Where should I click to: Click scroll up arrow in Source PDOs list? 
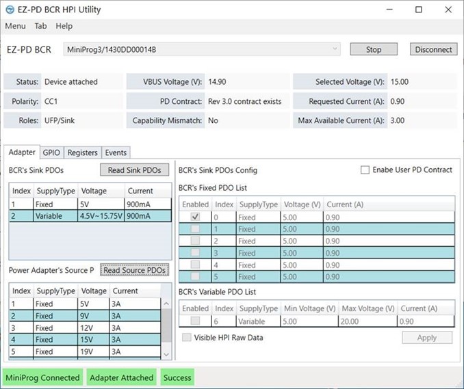pyautogui.click(x=166, y=304)
